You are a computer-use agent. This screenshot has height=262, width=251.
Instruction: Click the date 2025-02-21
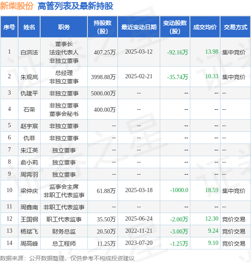[x=139, y=76]
